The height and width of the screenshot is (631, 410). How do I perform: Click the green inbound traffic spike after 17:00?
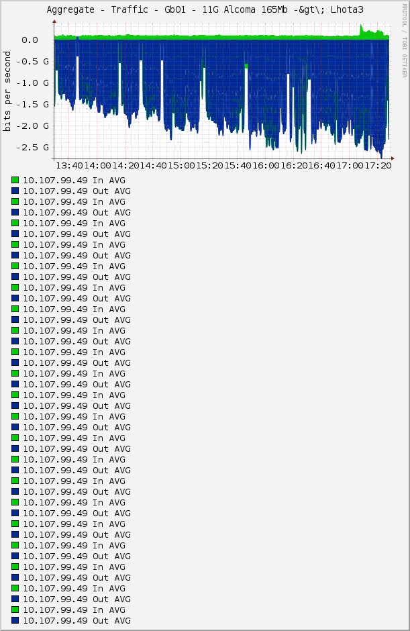363,31
